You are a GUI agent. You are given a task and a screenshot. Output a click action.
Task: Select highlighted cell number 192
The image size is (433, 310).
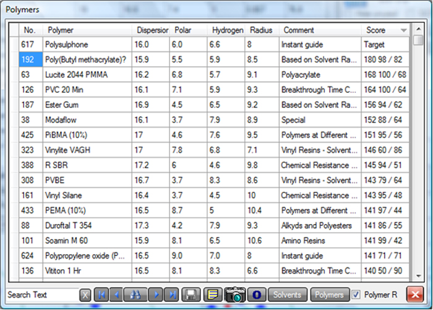pyautogui.click(x=31, y=59)
